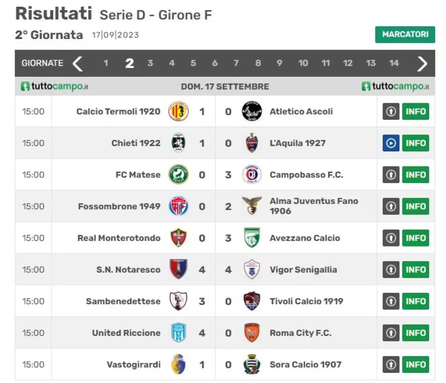
Task: Open the Vigor Senigallia team link
Action: 303,270
